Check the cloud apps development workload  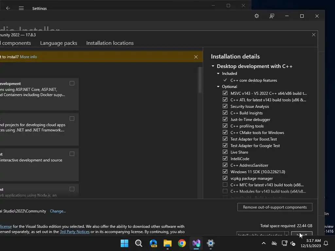tap(72, 118)
